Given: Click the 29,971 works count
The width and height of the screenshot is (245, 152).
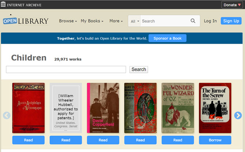Looking at the screenshot, I should coord(68,59).
